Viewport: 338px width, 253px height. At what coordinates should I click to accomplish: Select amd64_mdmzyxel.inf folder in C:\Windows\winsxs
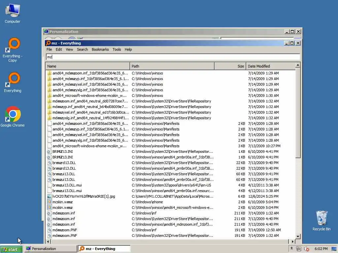click(x=170, y=84)
